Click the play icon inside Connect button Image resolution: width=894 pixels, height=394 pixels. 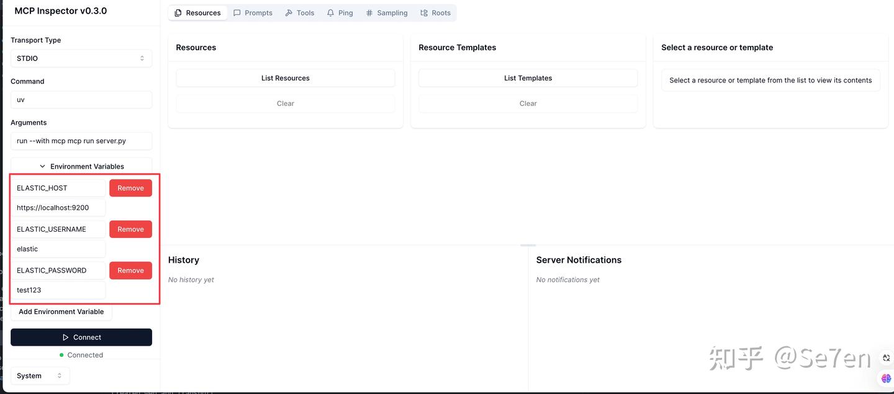(65, 337)
